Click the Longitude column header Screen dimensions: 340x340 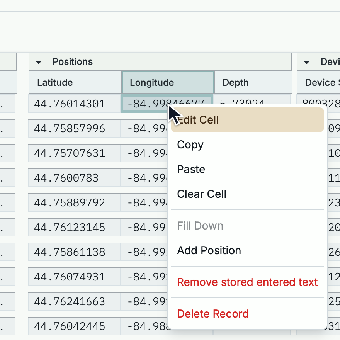(x=168, y=83)
